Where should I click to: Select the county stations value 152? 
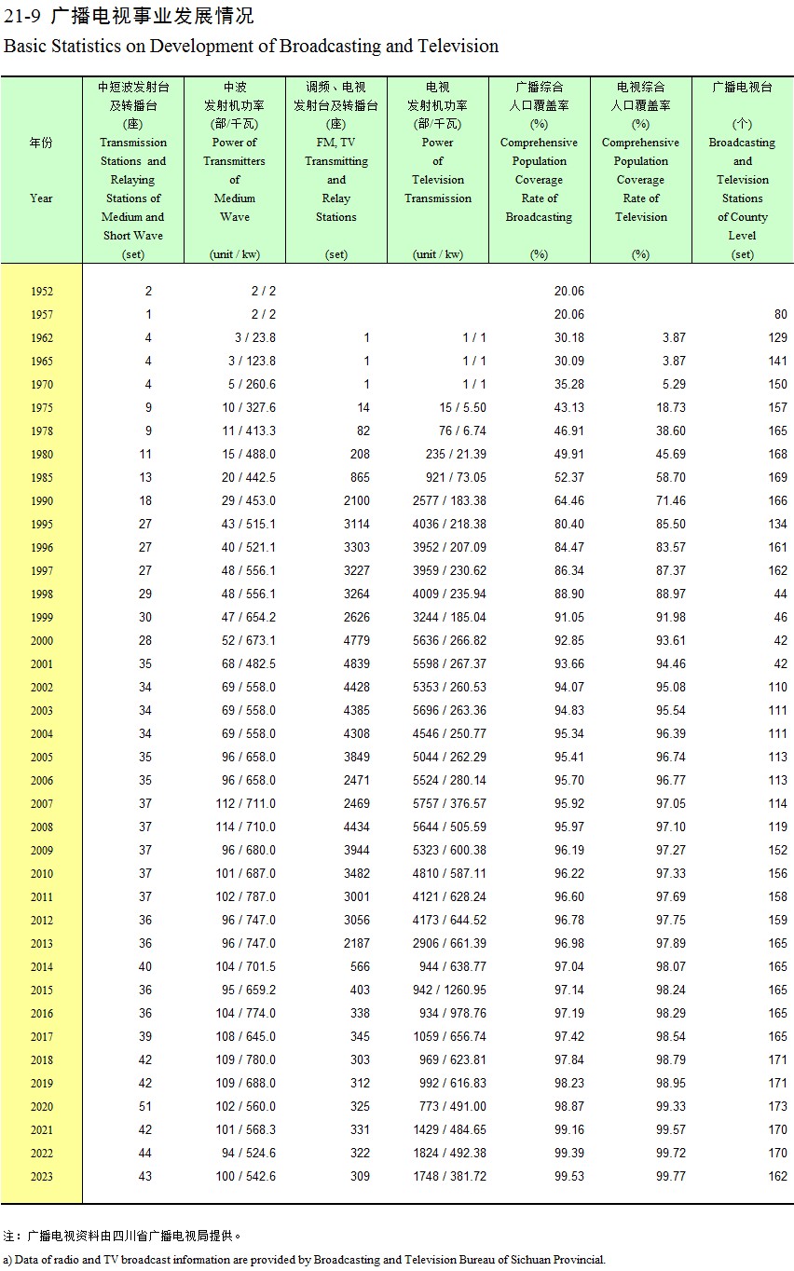click(x=777, y=851)
